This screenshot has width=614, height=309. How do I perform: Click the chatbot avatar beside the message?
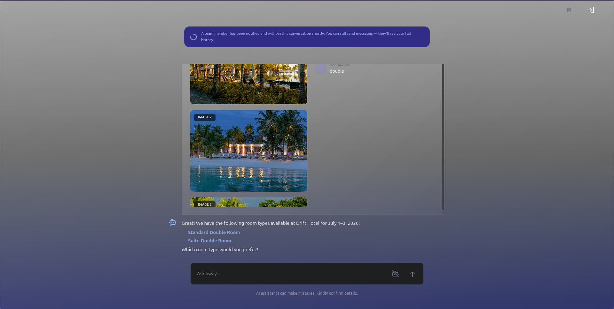pos(173,222)
